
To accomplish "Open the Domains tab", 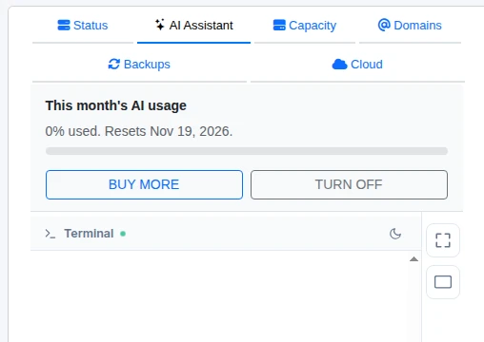I will (410, 26).
